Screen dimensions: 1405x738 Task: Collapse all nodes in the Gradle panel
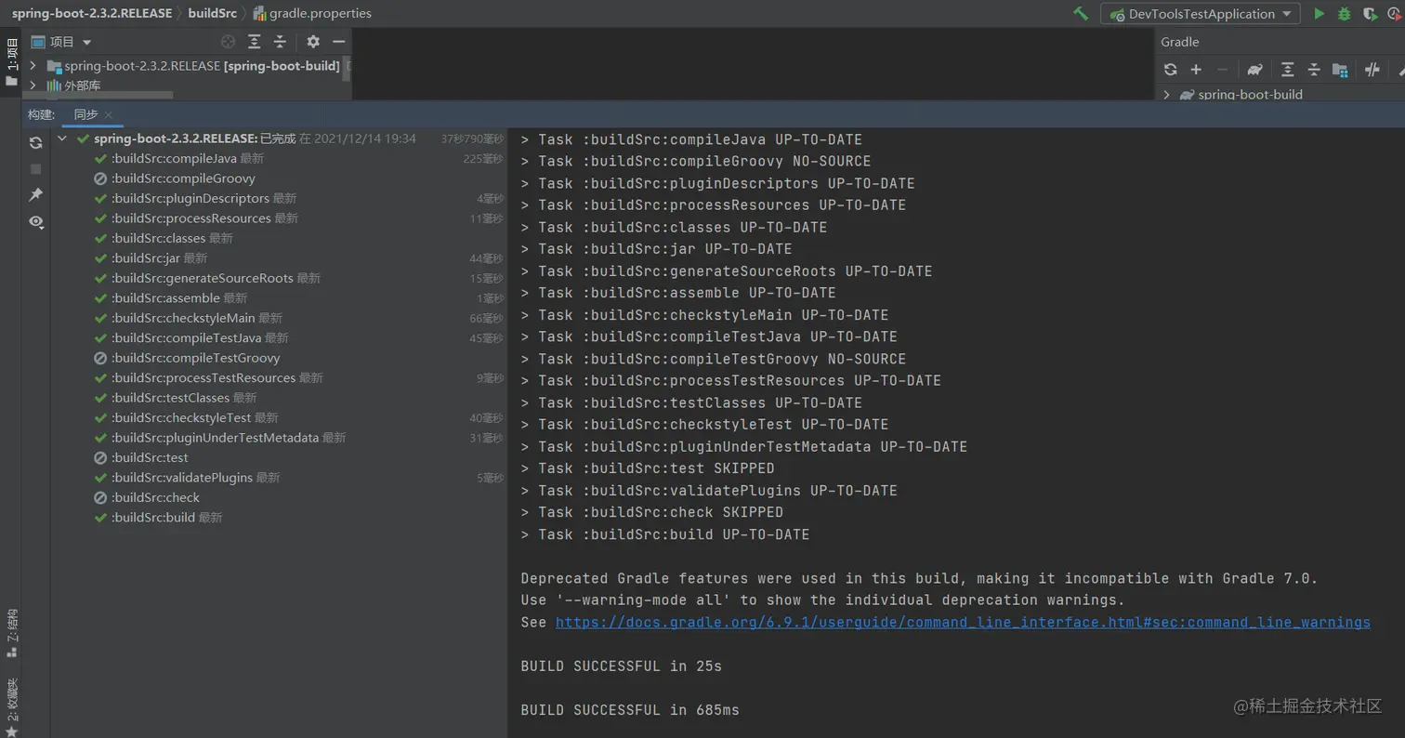pyautogui.click(x=1314, y=70)
